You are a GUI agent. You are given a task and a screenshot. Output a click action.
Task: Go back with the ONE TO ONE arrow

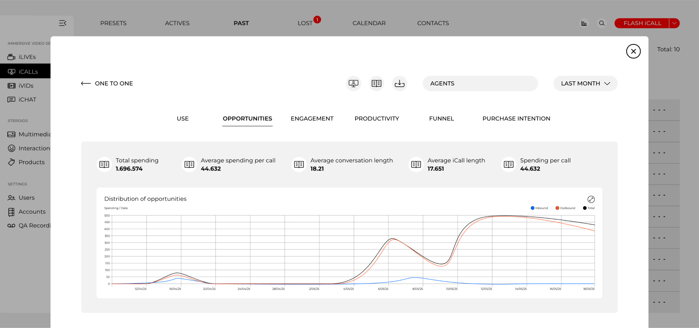pyautogui.click(x=86, y=83)
